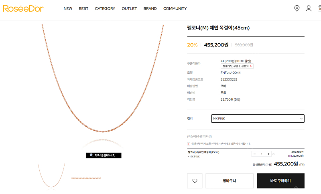Click the RoséeD'or logo
This screenshot has width=321, height=194.
(23, 8)
